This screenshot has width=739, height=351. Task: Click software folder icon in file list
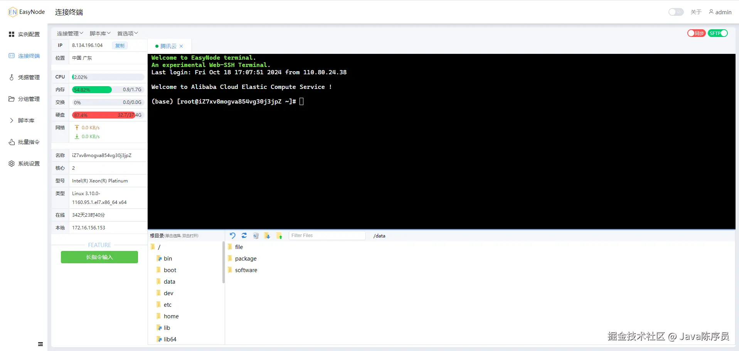point(230,270)
